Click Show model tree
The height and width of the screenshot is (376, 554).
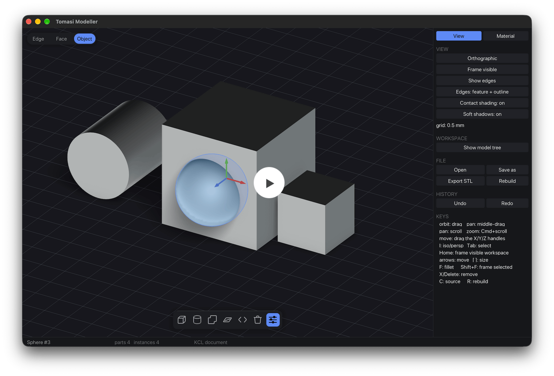482,148
